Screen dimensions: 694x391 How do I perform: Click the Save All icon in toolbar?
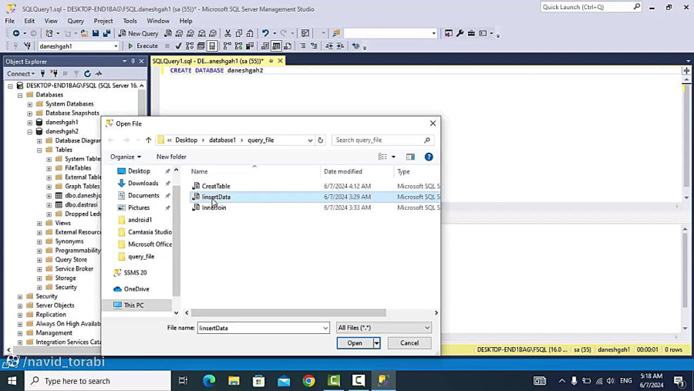(106, 33)
